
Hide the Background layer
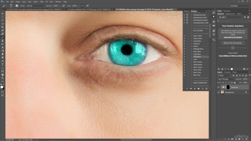click(218, 92)
